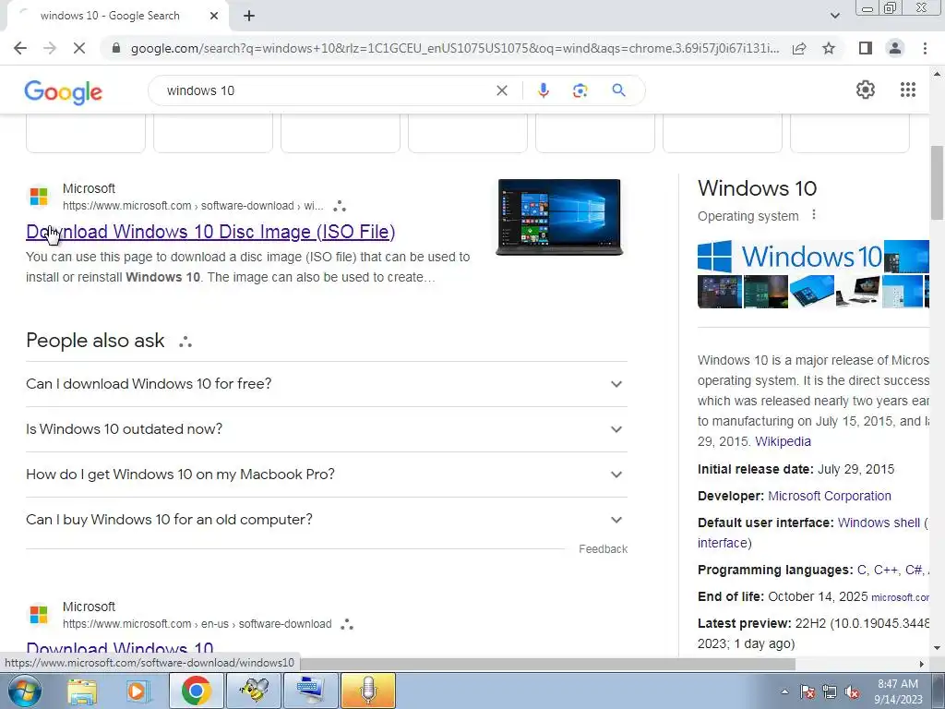
Task: Close the 'windows 10 - Google Search' tab
Action: click(x=214, y=16)
